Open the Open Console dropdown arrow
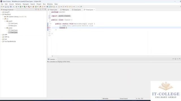Image resolution: width=181 pixels, height=101 pixels. coord(177,59)
